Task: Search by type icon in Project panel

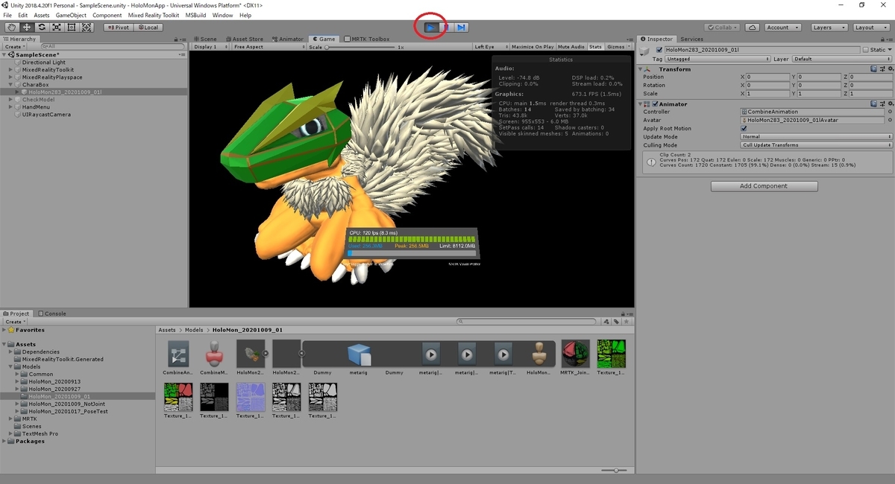Action: pos(606,322)
